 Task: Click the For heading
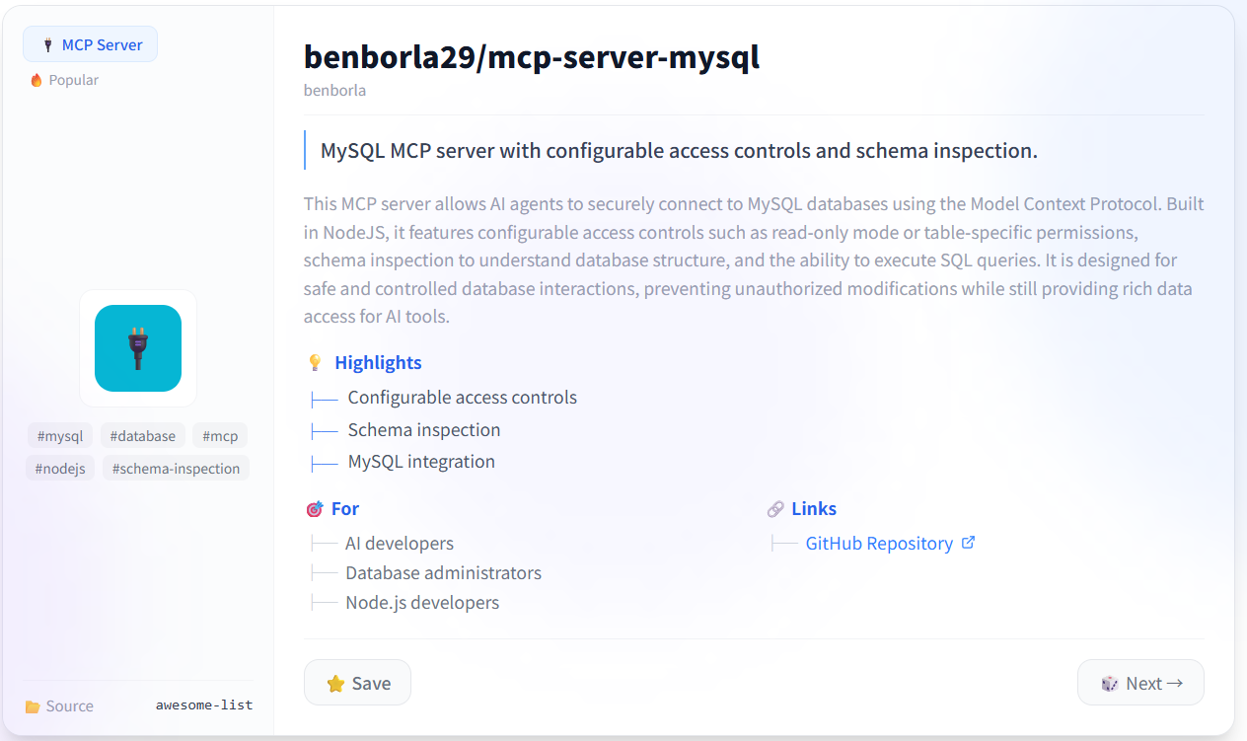tap(345, 509)
